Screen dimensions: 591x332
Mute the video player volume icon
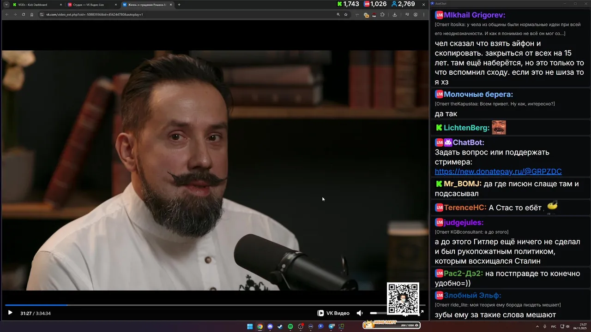pos(360,313)
